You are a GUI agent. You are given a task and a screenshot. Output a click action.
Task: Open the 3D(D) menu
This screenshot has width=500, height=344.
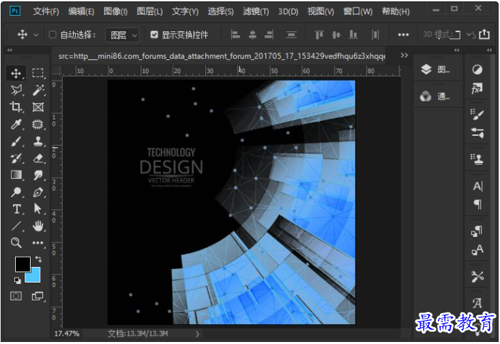click(x=288, y=12)
